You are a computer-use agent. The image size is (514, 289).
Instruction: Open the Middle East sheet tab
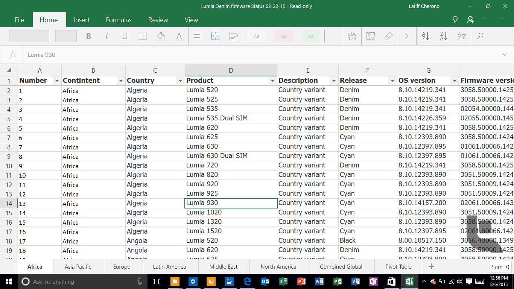pos(224,266)
